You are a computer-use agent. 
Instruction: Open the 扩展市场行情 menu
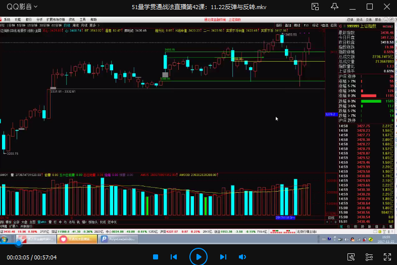pyautogui.click(x=55, y=19)
